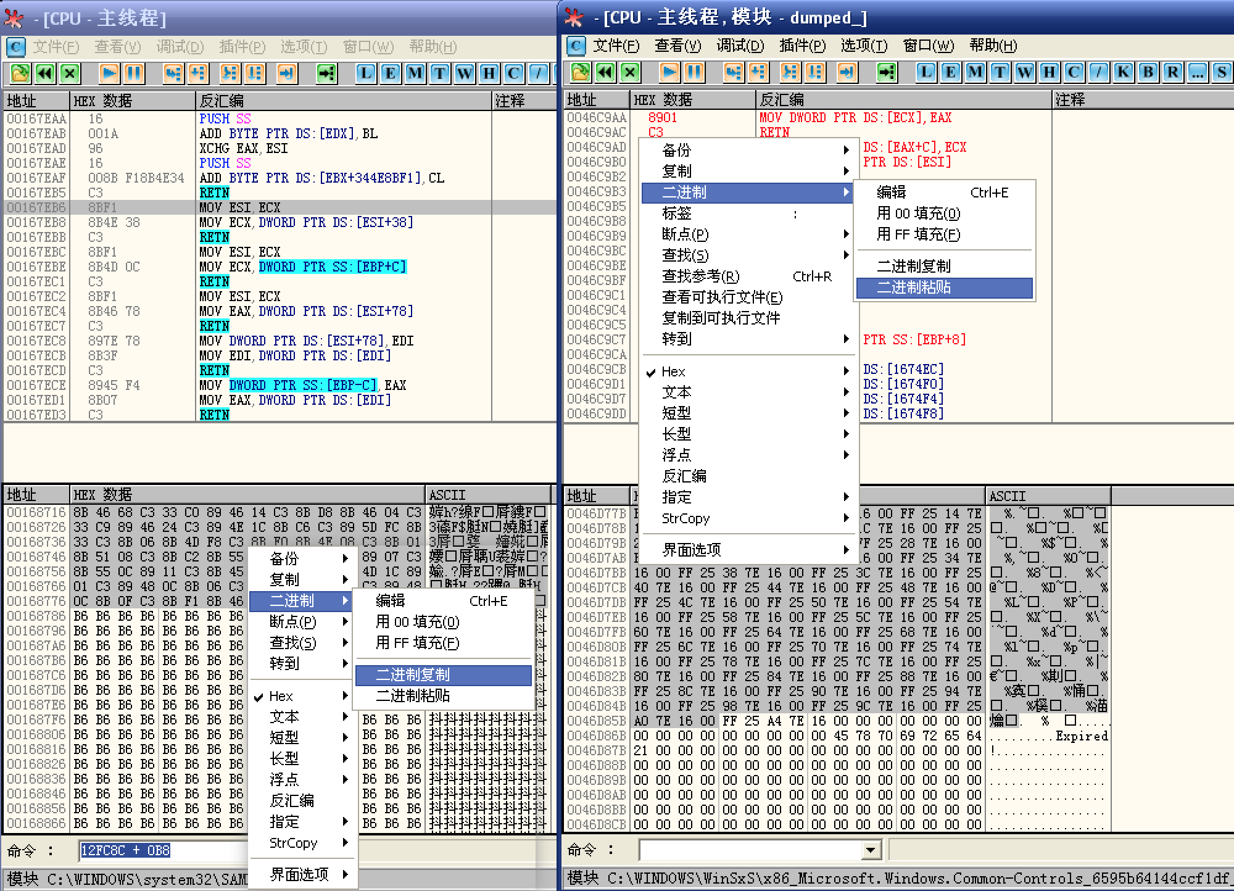
Task: Click Restart (rewind) icon in right window
Action: click(x=605, y=72)
